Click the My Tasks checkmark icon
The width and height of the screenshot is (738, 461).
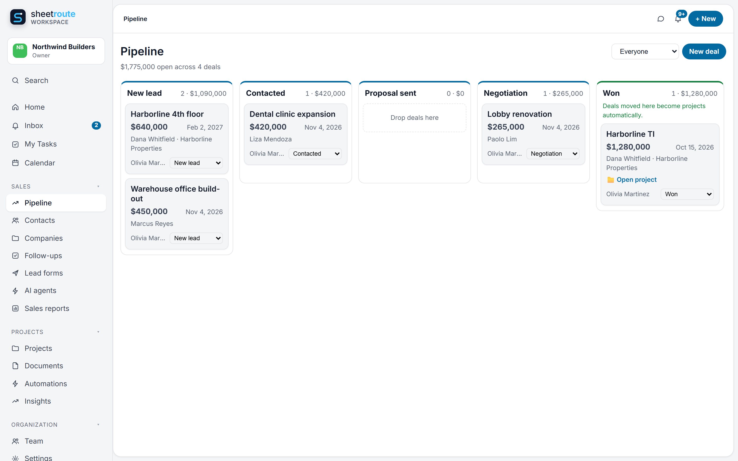(15, 144)
